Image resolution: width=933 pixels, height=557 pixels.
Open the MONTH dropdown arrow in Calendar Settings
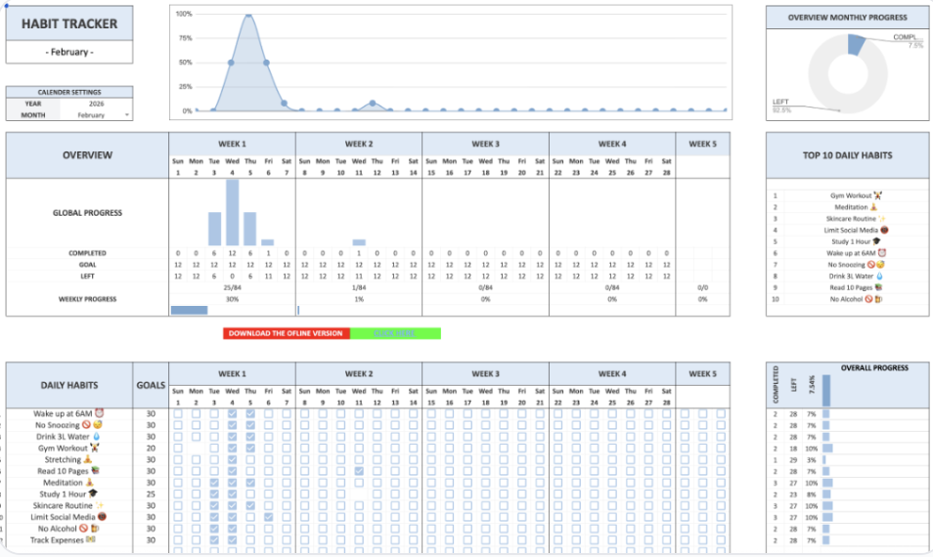(x=127, y=114)
